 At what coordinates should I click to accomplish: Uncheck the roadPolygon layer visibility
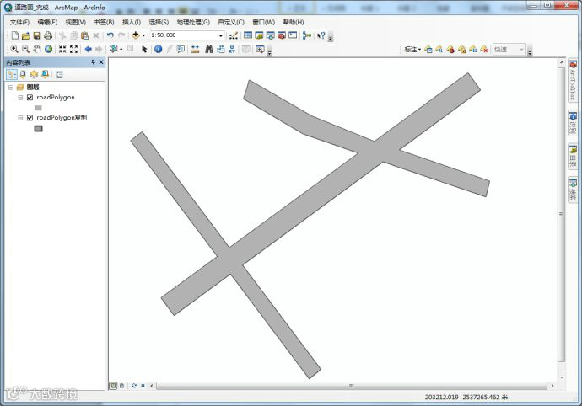[x=30, y=98]
